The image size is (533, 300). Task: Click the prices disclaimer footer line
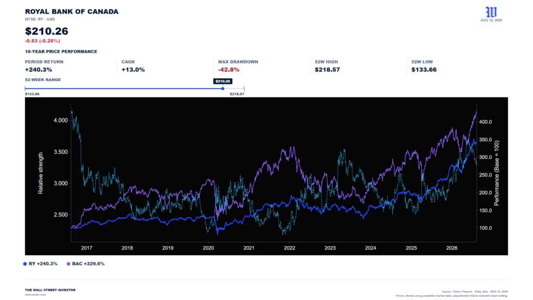point(452,296)
